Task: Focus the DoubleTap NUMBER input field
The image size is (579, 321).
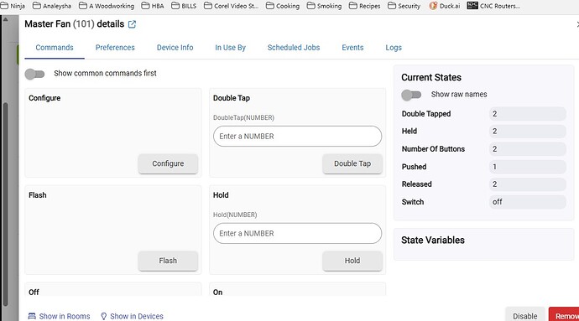Action: pyautogui.click(x=297, y=136)
